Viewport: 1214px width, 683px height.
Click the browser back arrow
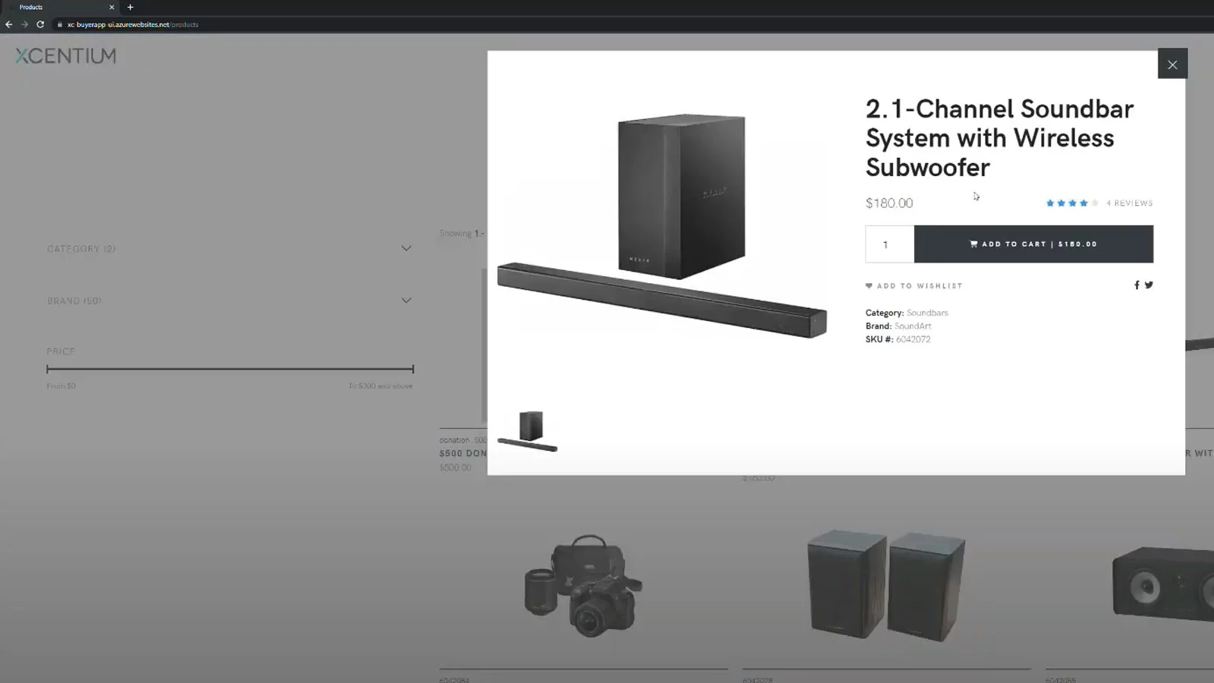pyautogui.click(x=8, y=24)
